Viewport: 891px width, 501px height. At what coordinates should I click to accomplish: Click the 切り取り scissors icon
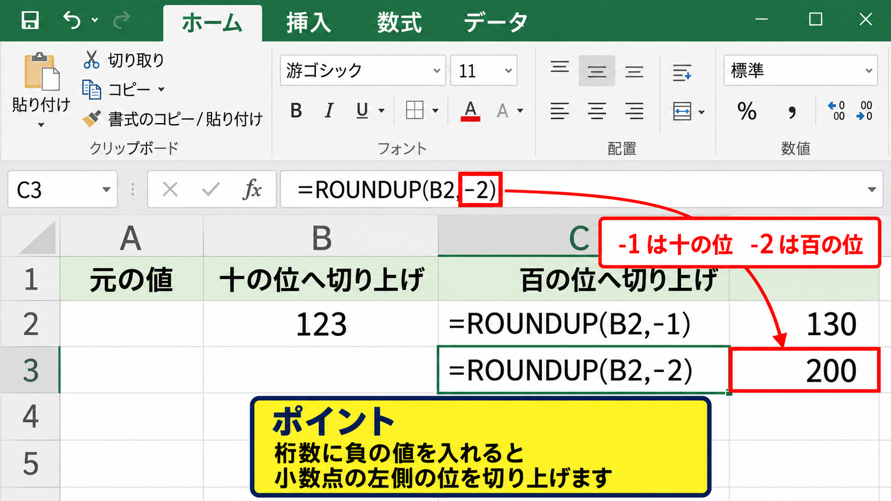91,60
